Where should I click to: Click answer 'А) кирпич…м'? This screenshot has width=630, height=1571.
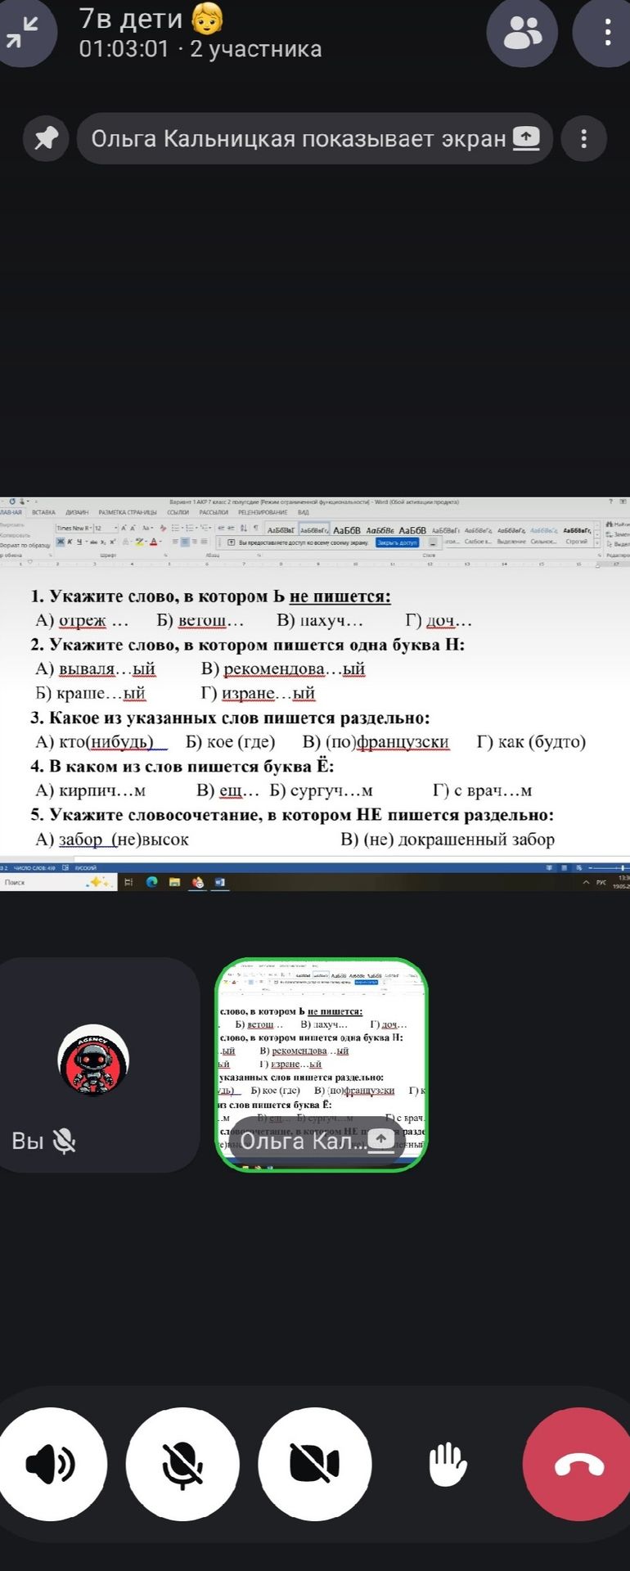coord(90,790)
